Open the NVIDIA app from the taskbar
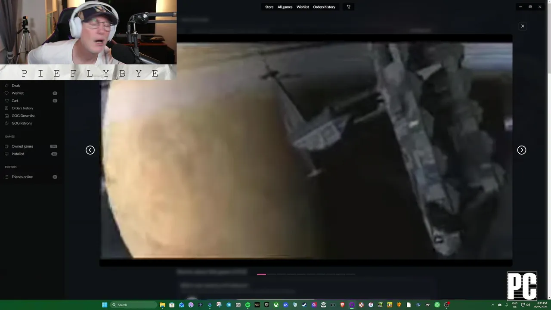This screenshot has height=310, width=551. point(380,305)
